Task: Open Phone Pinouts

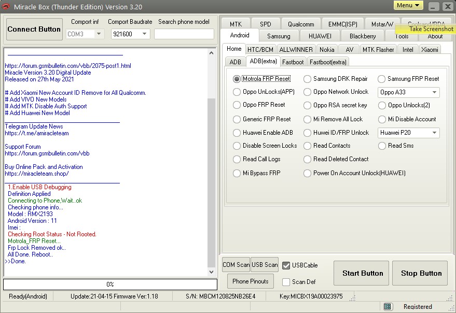Action: [251, 281]
